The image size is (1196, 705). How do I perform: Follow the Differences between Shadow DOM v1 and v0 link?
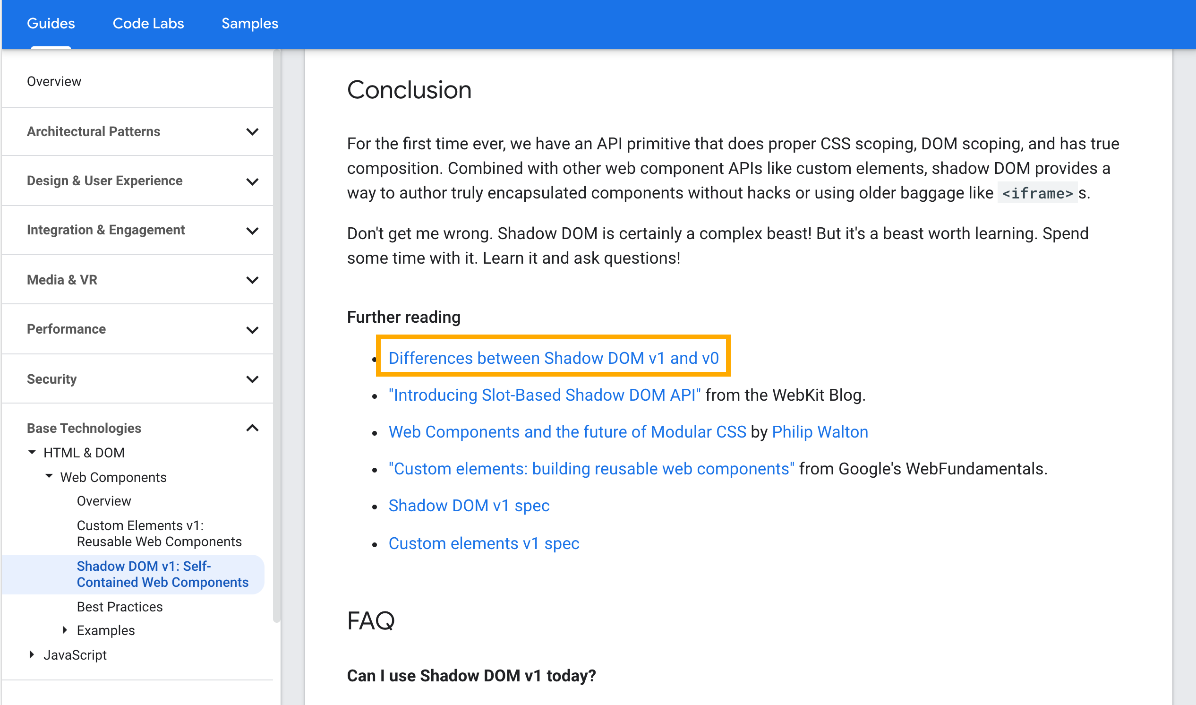pyautogui.click(x=553, y=358)
